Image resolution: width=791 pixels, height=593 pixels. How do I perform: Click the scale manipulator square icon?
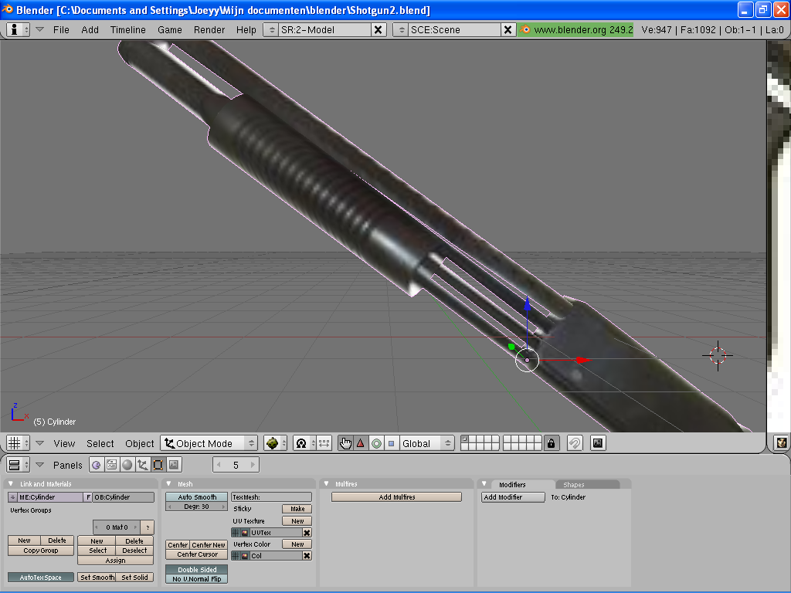391,443
